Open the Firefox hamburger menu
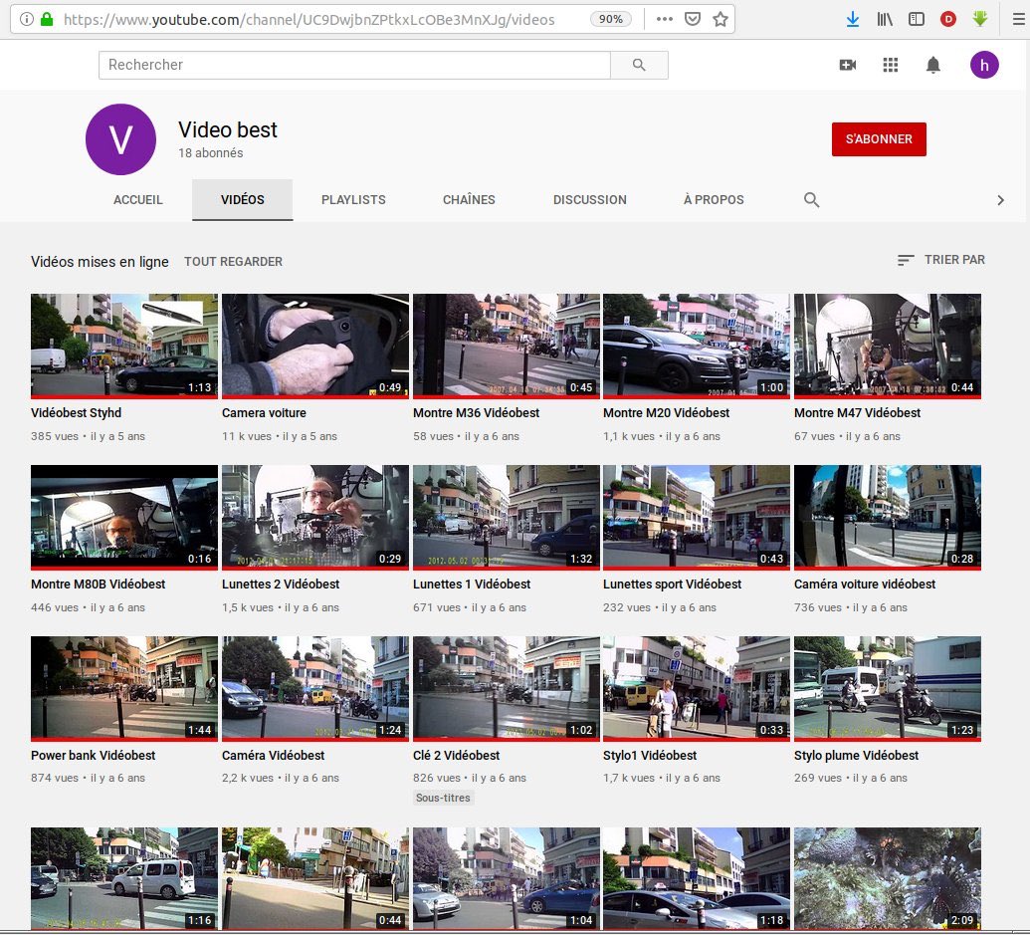1030x935 pixels. pyautogui.click(x=1018, y=19)
